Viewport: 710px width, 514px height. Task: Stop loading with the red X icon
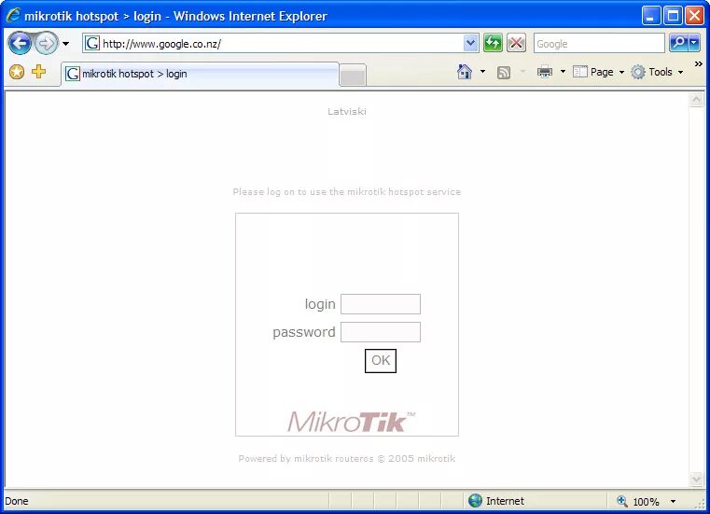pyautogui.click(x=516, y=44)
